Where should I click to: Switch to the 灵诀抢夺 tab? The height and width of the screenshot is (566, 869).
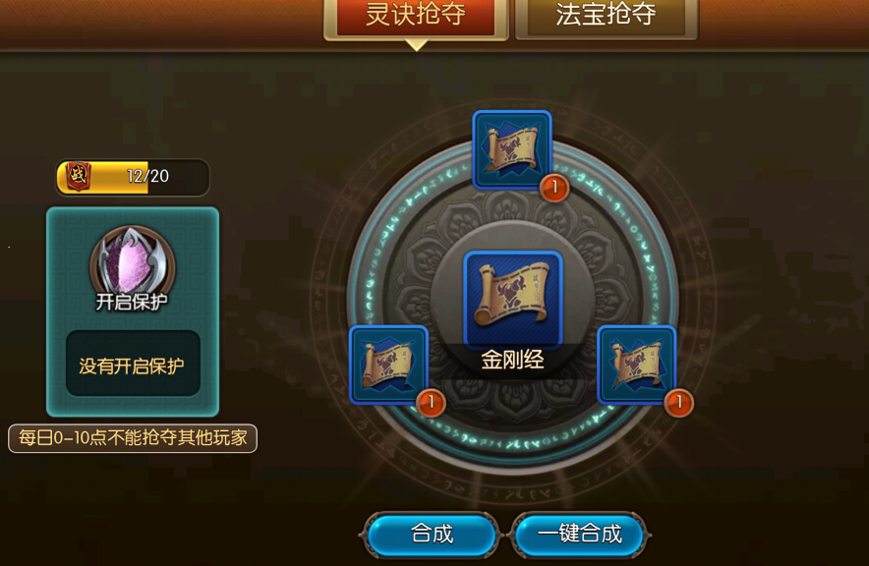click(416, 18)
